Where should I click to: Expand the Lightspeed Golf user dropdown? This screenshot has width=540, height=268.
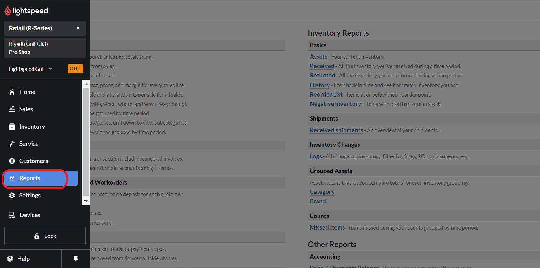(x=31, y=69)
